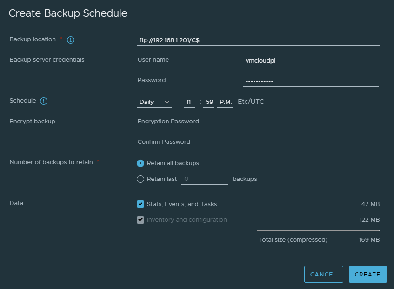
Task: Select the Retain last backups radio button
Action: pos(140,179)
